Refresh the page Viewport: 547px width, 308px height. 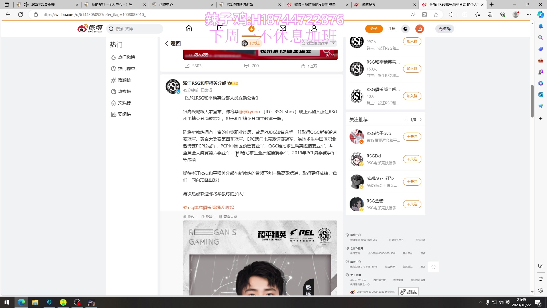point(21,15)
